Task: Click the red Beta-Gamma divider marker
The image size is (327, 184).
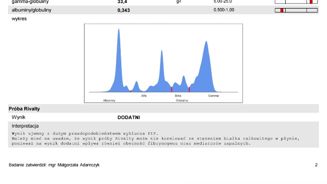Action: click(x=189, y=89)
